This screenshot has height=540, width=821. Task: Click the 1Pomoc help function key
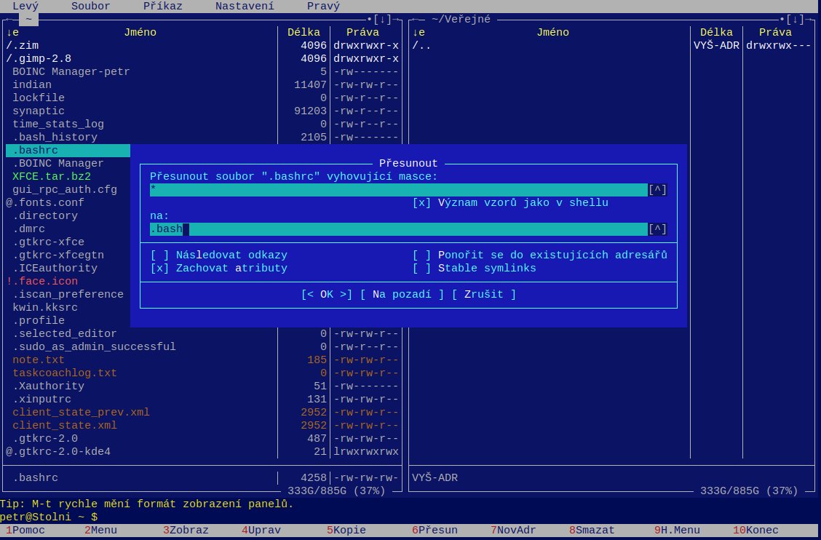(x=25, y=531)
